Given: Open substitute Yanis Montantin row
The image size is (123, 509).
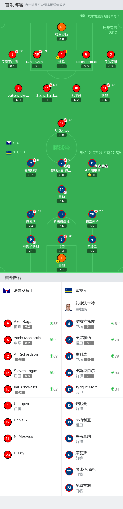Looking at the screenshot, I should pos(31,340).
